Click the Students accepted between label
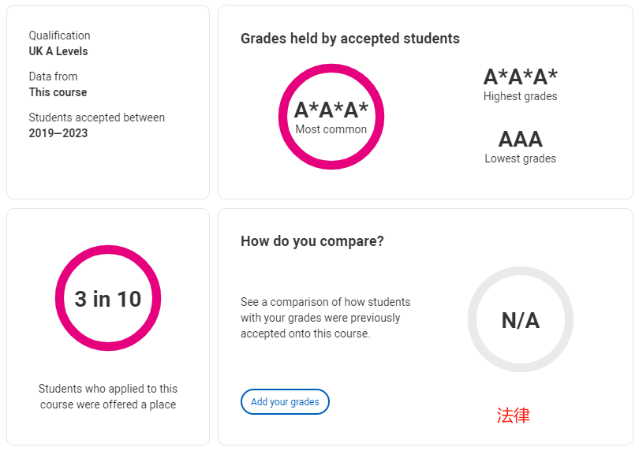 point(96,117)
